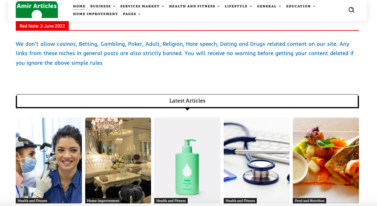Open the Health and Fitness menu chevron
377x206 pixels.
(219, 6)
